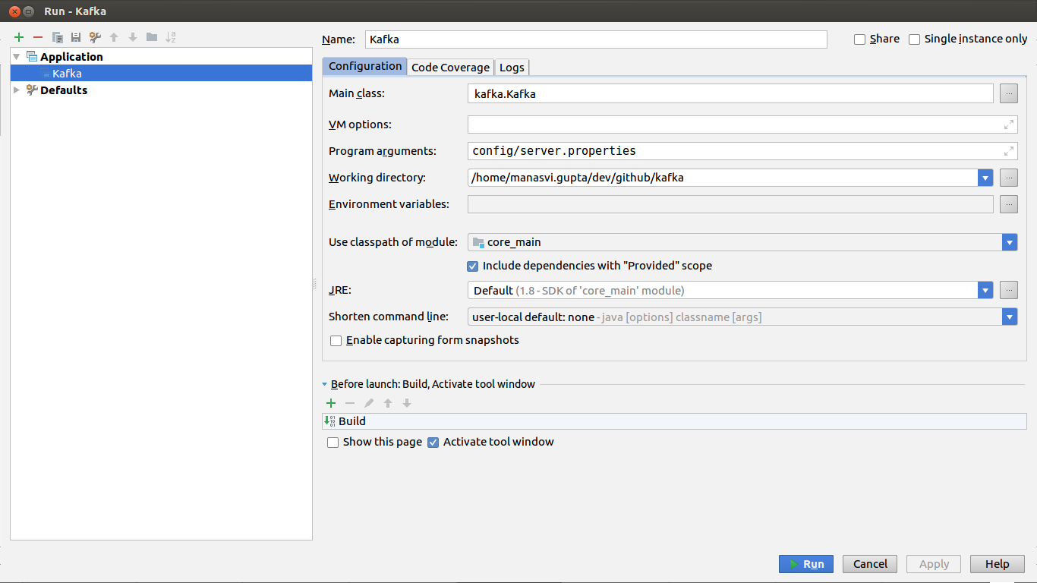Enable Single instance only
This screenshot has height=583, width=1037.
(x=915, y=39)
